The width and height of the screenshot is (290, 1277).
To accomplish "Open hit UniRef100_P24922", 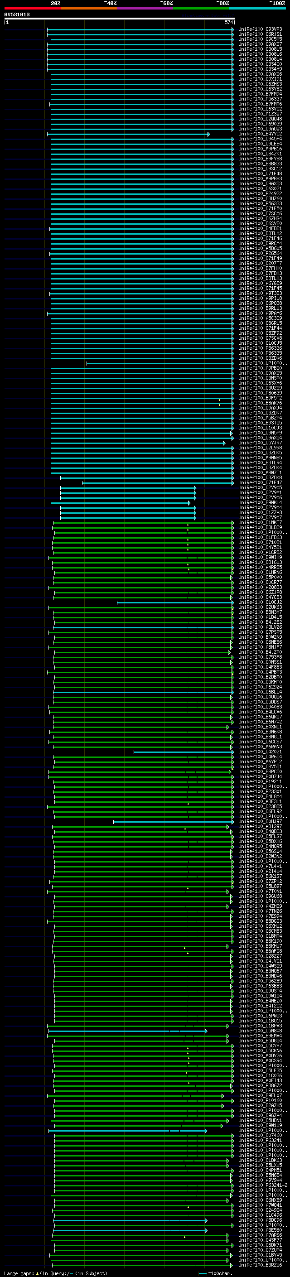I will 260,194.
